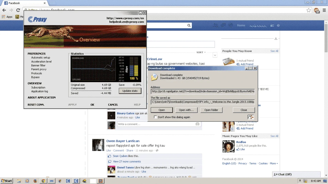Viewport: 328px width, 184px height.
Task: Click the browser back arrow
Action: click(x=4, y=10)
